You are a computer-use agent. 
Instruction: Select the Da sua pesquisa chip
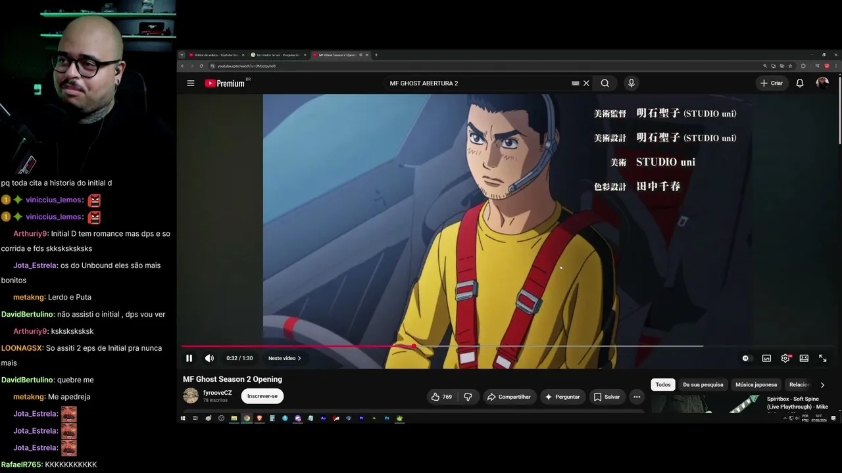(703, 385)
